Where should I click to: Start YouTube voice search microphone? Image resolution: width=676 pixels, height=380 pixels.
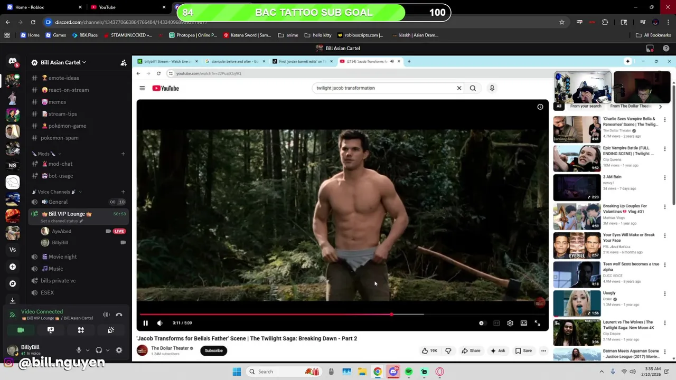point(492,88)
